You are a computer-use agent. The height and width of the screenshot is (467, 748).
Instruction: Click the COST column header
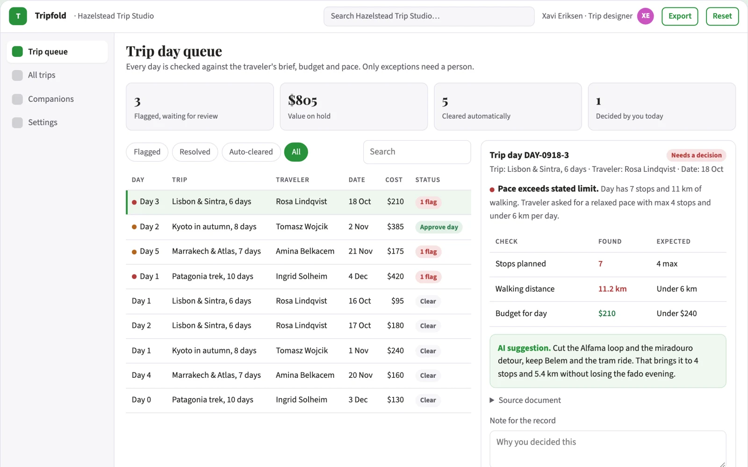point(394,180)
